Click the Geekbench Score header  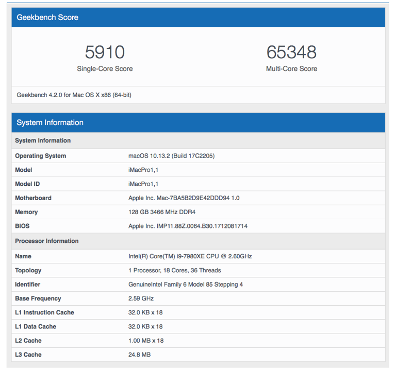198,17
